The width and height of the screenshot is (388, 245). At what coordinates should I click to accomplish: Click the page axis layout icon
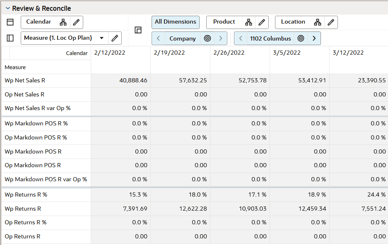(x=138, y=30)
